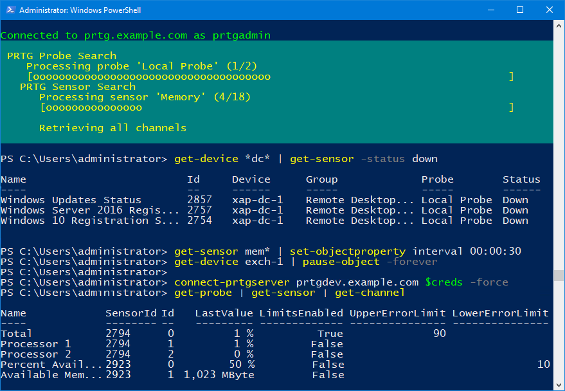Click the 'Status' column header
This screenshot has height=391, width=565.
click(x=521, y=179)
